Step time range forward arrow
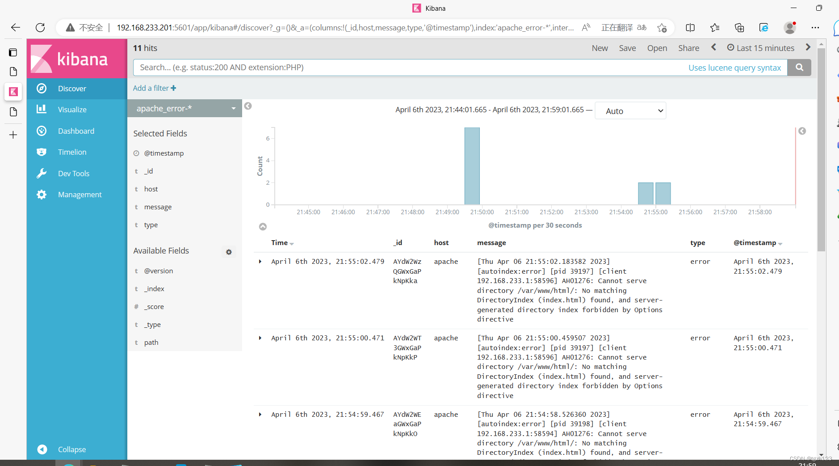 click(808, 47)
